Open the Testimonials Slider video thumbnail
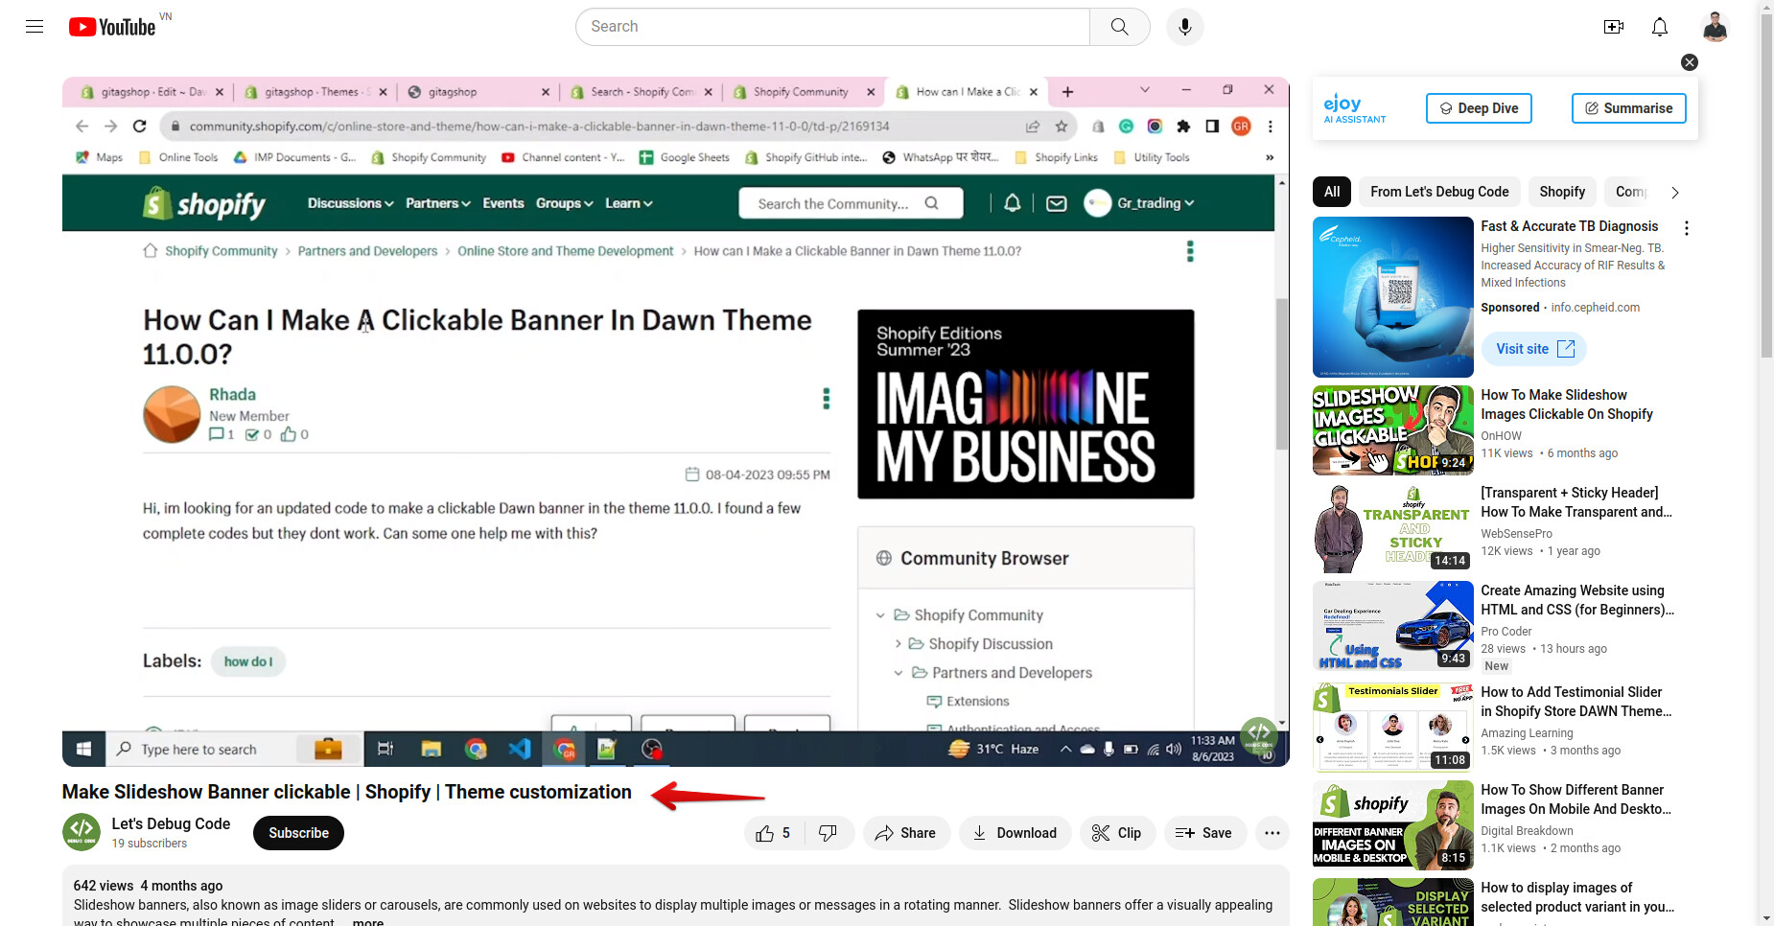Viewport: 1774px width, 926px height. click(1392, 728)
